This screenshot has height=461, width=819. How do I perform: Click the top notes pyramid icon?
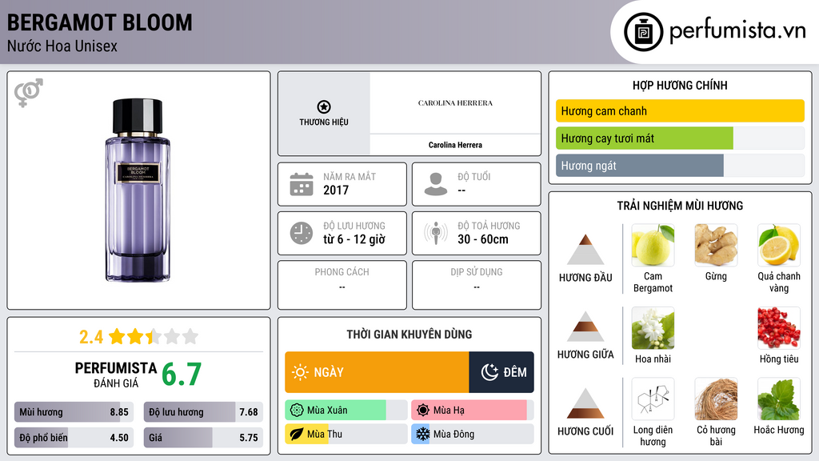(x=585, y=251)
